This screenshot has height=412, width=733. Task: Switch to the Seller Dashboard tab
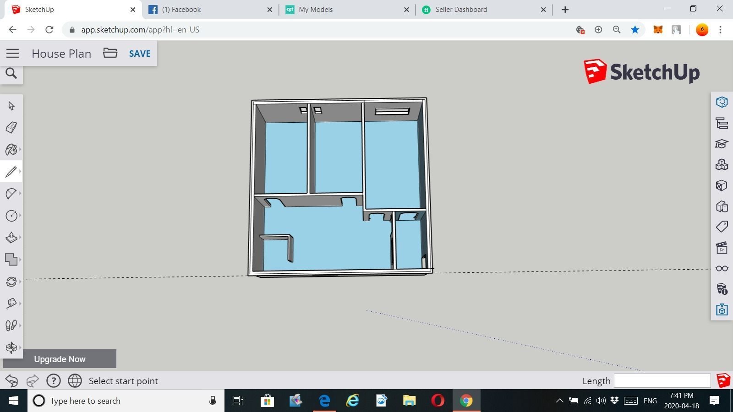[x=484, y=10]
